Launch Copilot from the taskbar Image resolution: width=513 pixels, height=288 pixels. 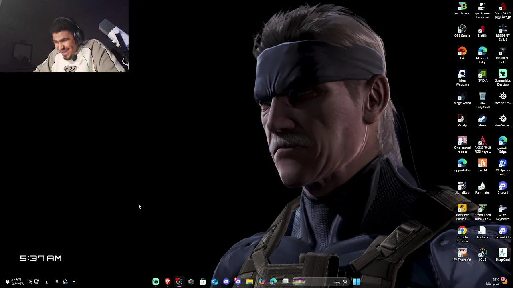[261, 282]
